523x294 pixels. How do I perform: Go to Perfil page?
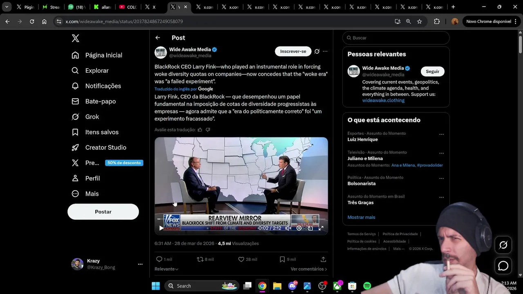coord(86,178)
